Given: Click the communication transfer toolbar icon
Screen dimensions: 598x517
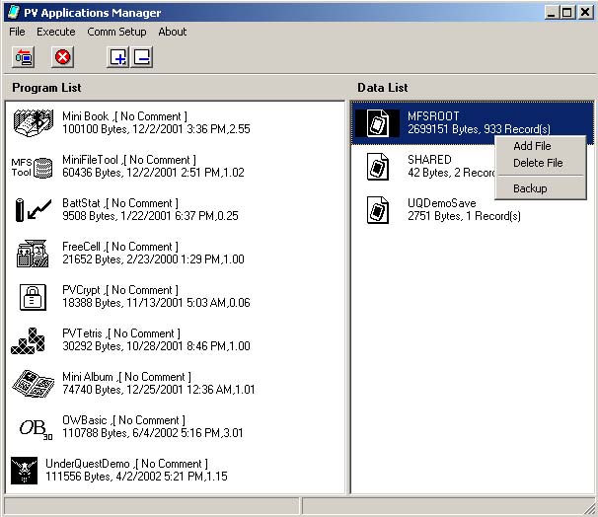Looking at the screenshot, I should (24, 57).
